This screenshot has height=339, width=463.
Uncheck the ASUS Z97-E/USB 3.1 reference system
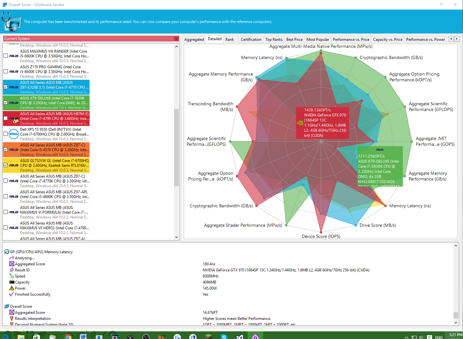tap(5, 87)
